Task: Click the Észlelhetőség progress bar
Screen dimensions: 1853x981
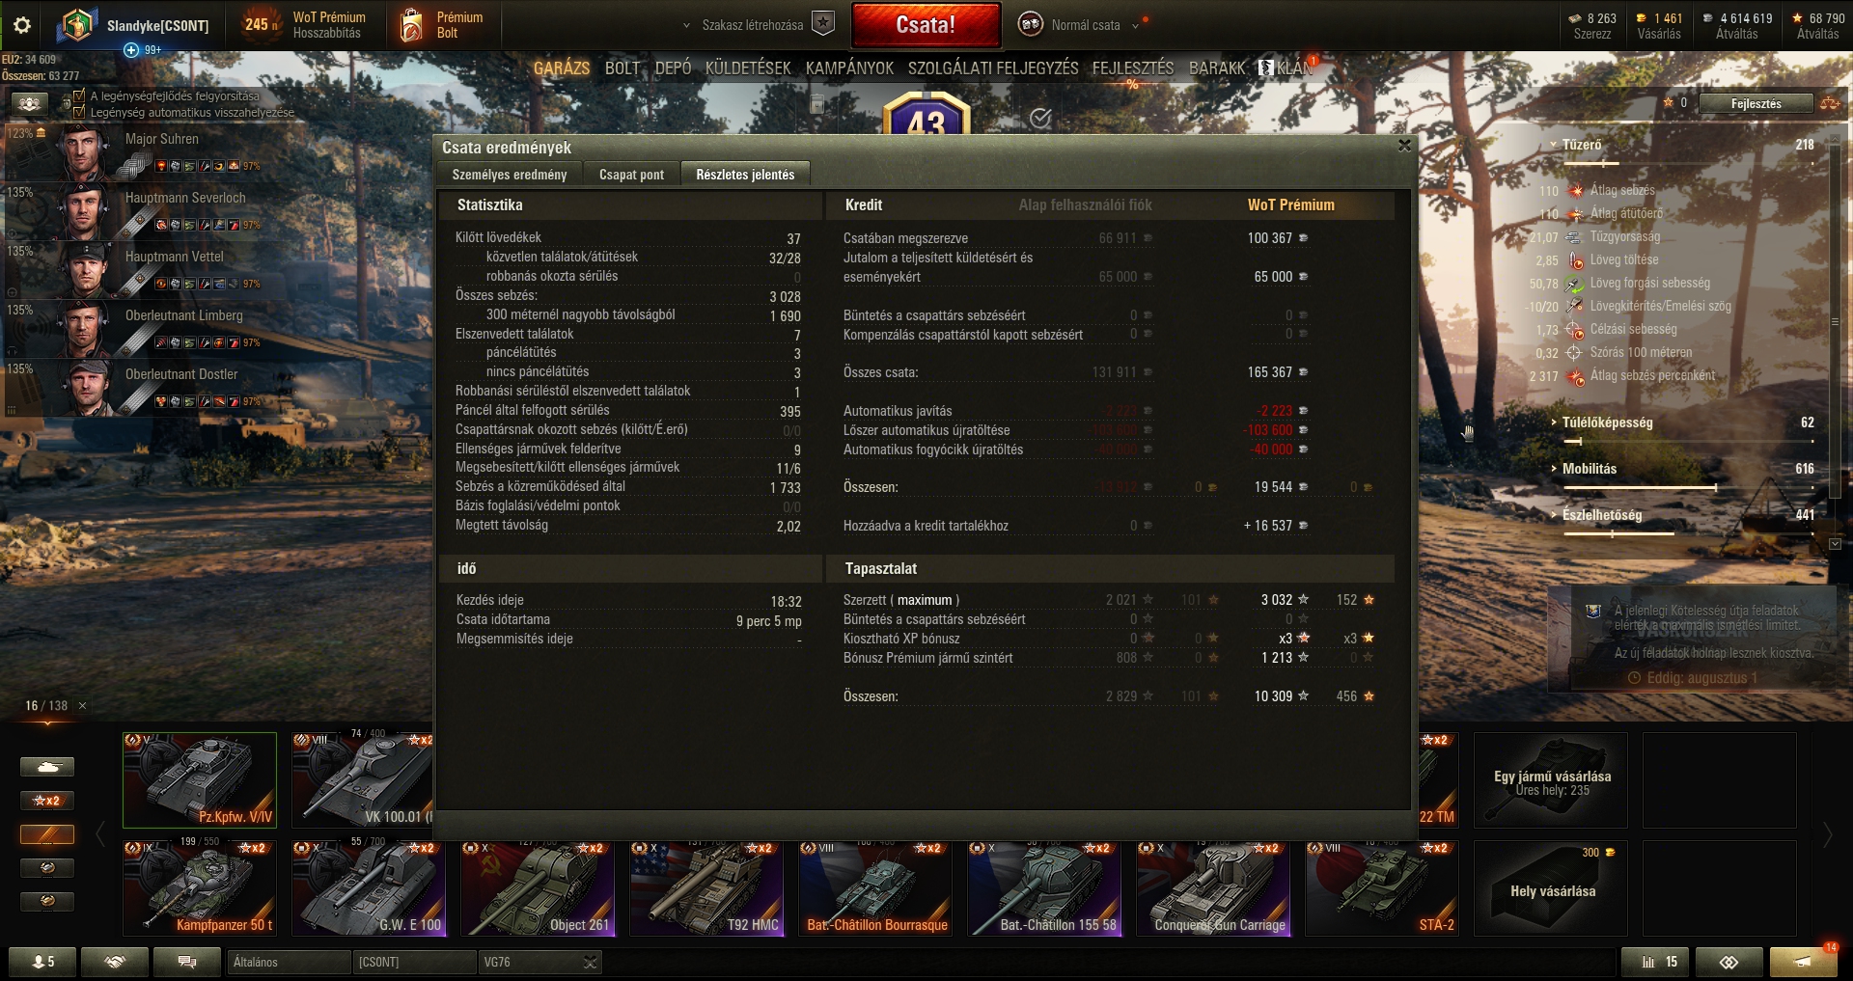Action: (x=1688, y=533)
